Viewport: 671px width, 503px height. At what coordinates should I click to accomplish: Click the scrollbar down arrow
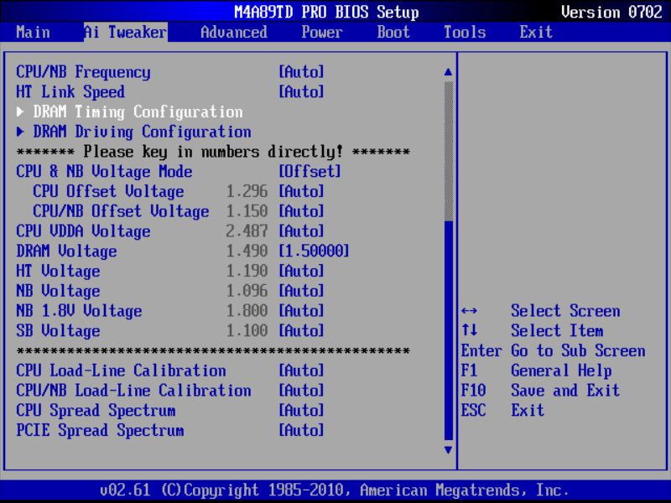(x=447, y=451)
